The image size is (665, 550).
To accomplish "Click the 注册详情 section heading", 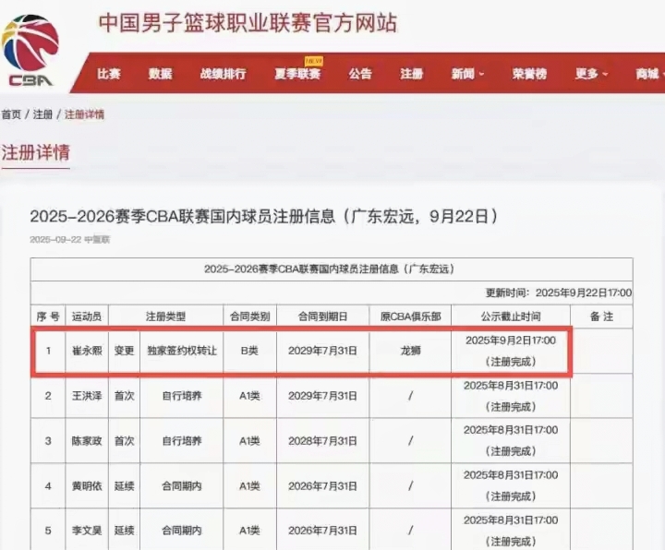I will [x=36, y=152].
